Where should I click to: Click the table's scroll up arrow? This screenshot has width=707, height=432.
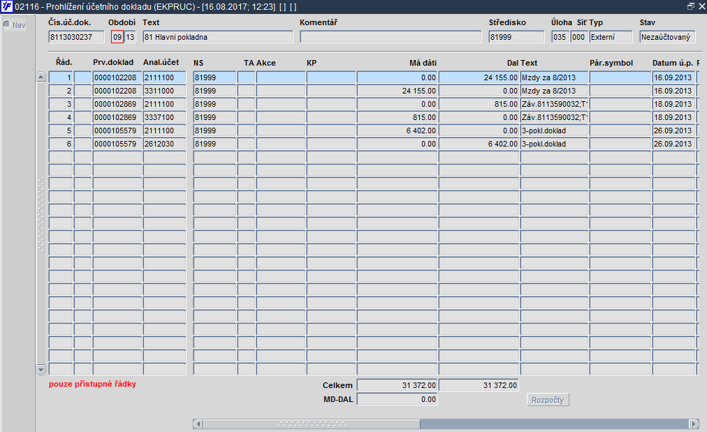point(41,77)
